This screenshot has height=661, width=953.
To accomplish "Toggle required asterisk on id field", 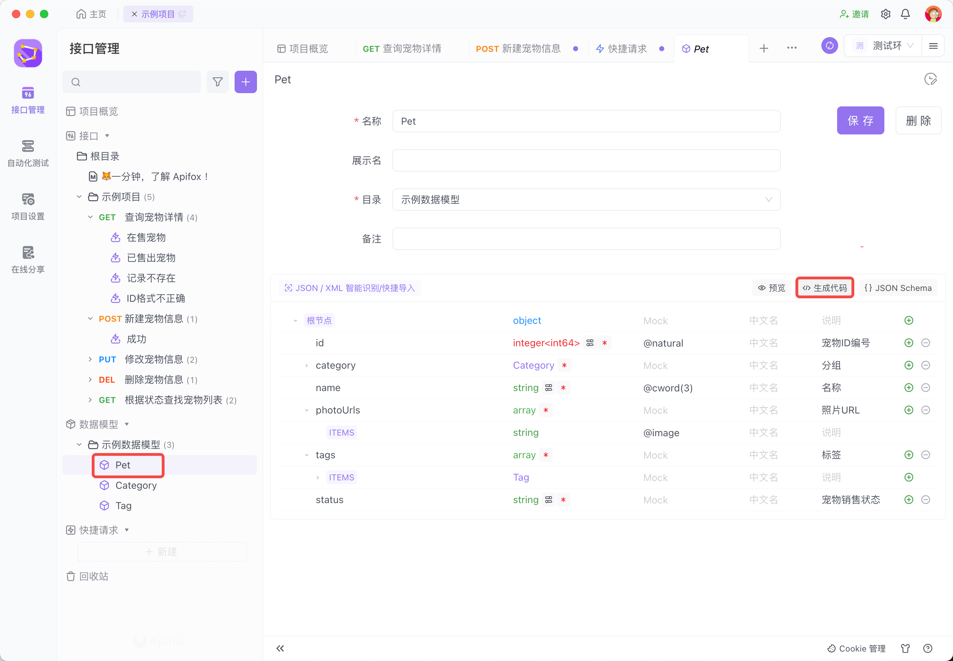I will 605,343.
